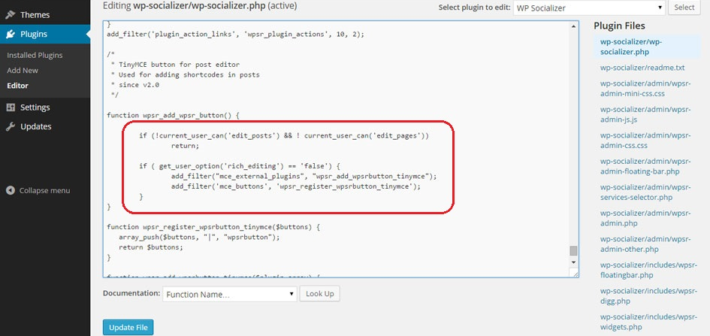This screenshot has height=336, width=710.
Task: Click the code editor scroll-up arrow
Action: pos(574,27)
